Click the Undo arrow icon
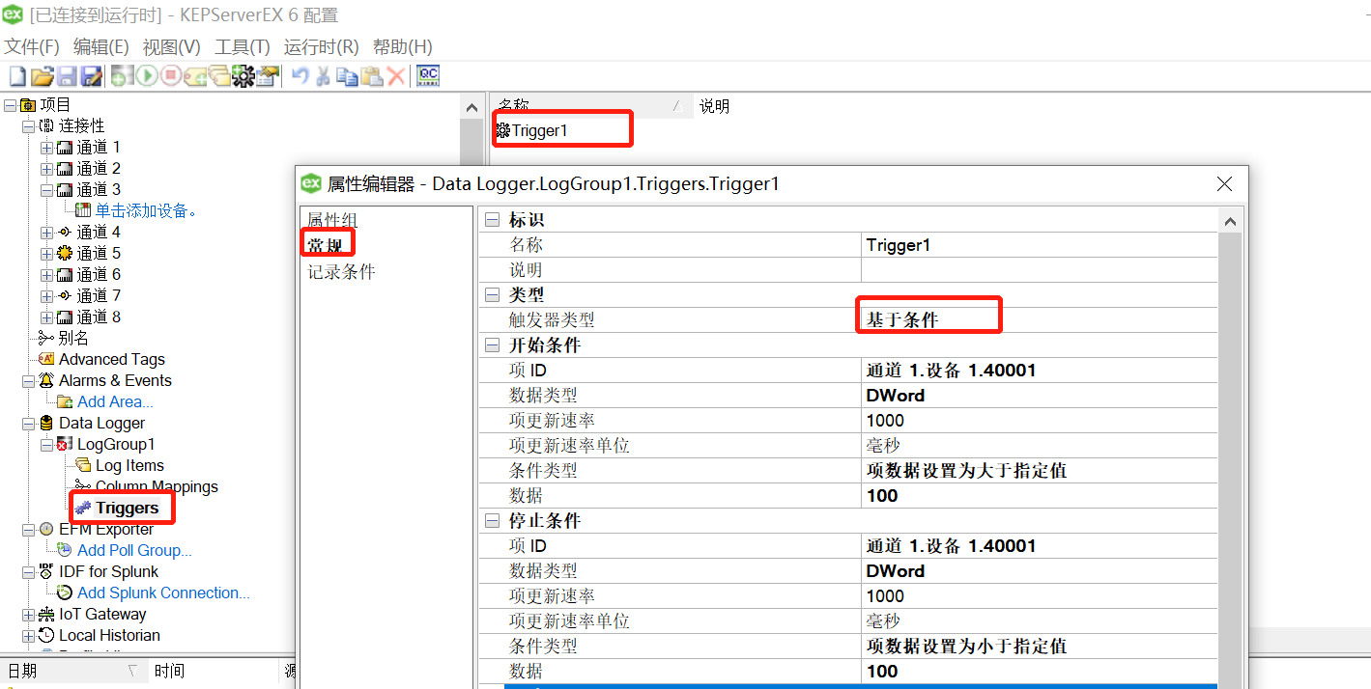The height and width of the screenshot is (689, 1371). (300, 76)
